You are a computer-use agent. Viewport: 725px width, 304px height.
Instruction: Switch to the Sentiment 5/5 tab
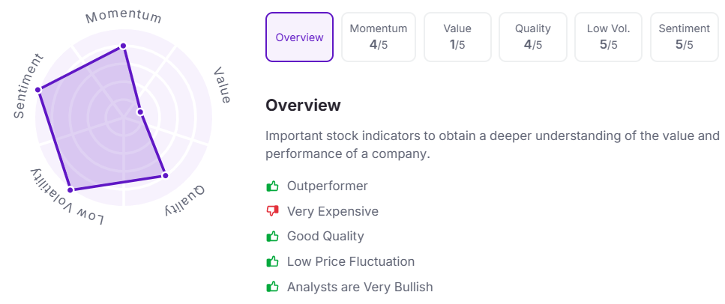[x=685, y=37]
